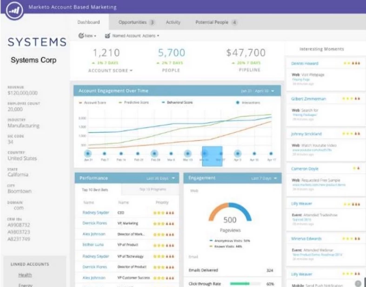Open Derrick Flores VP Marketing link
Viewport: 366px width, 287px height.
(94, 223)
